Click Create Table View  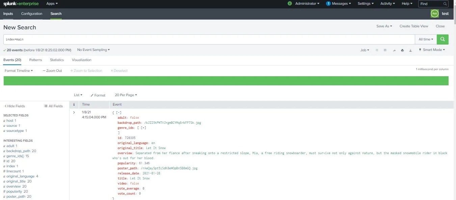pyautogui.click(x=414, y=26)
